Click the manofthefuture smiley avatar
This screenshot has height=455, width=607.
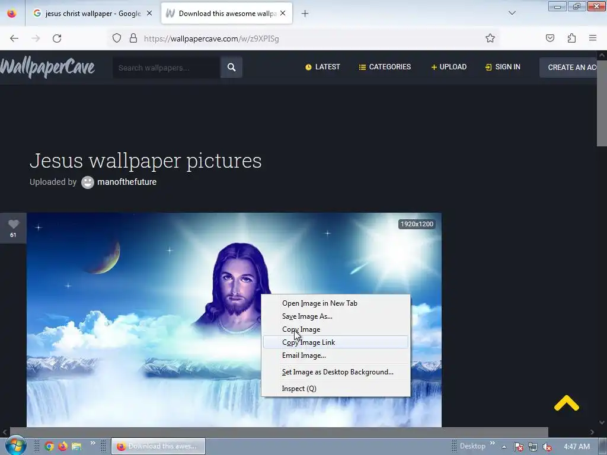tap(88, 182)
